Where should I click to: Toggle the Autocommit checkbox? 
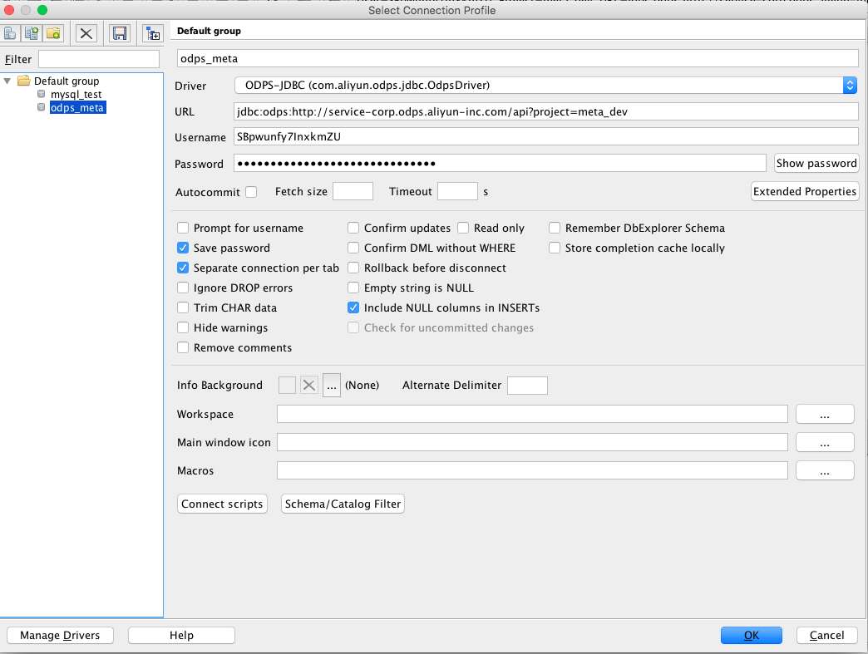pos(251,192)
